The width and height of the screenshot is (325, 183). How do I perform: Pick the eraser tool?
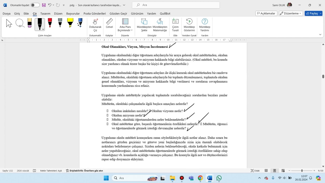pyautogui.click(x=29, y=23)
